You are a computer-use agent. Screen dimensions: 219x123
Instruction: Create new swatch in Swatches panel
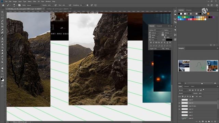(x=211, y=45)
